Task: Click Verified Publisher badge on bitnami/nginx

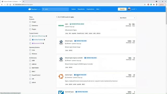Action: (81, 41)
